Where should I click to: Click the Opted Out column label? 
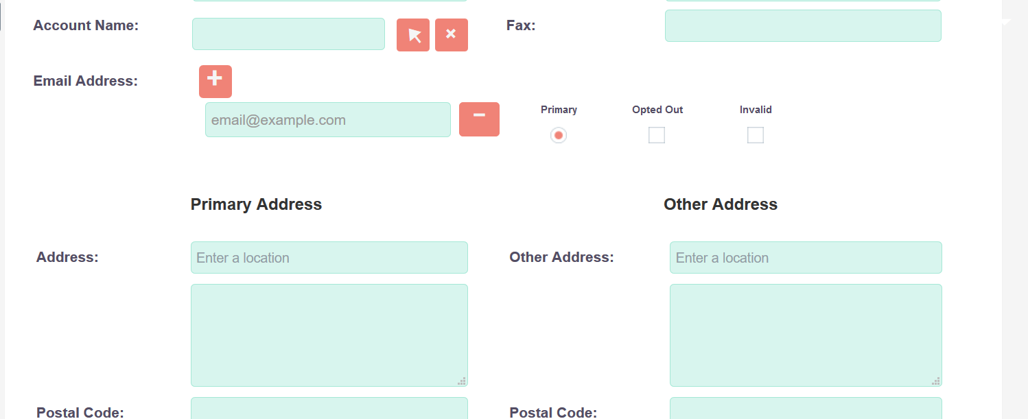[x=657, y=110]
